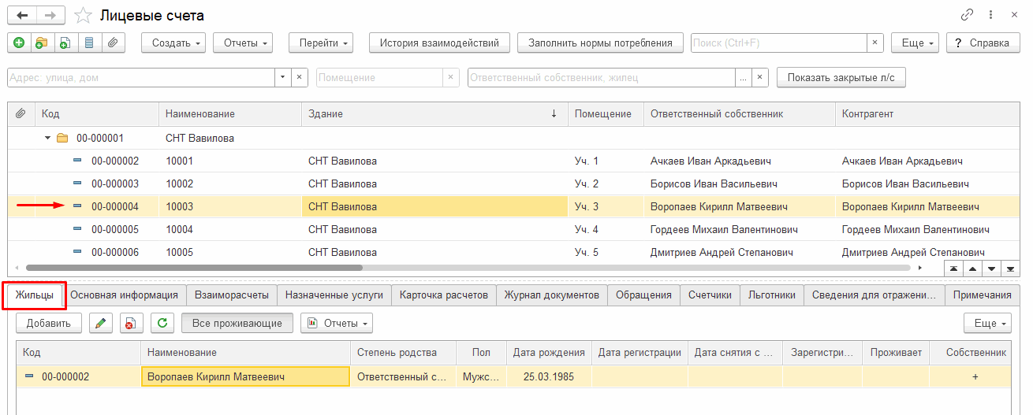Toggle the 'Все проживающие' filter button
This screenshot has height=415, width=1033.
237,323
